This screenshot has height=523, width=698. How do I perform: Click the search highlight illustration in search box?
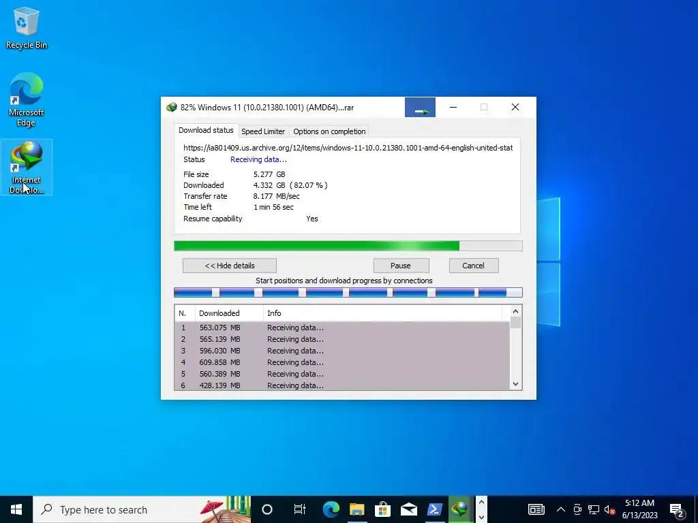[x=225, y=509]
